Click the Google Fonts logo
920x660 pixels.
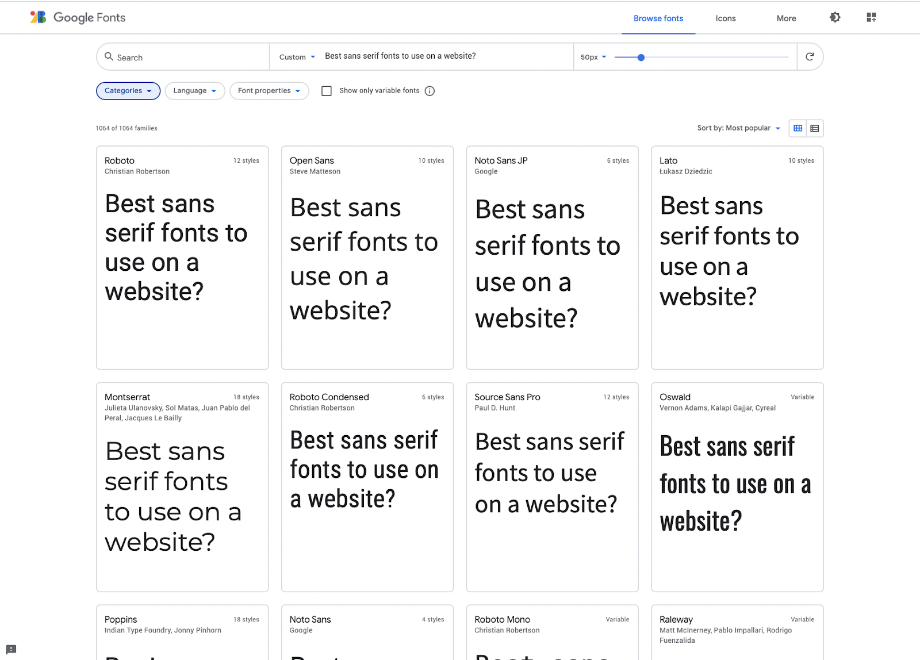pos(78,18)
